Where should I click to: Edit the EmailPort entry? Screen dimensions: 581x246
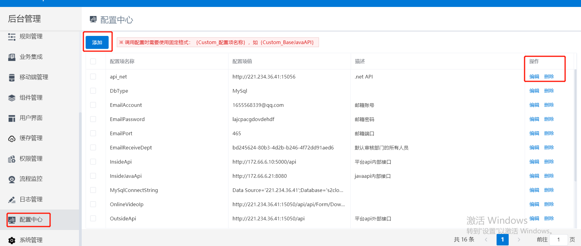[534, 133]
